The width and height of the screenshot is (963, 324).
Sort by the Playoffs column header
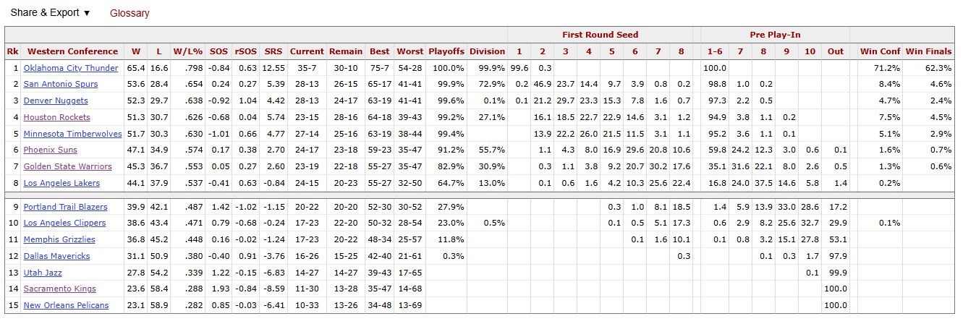point(446,51)
